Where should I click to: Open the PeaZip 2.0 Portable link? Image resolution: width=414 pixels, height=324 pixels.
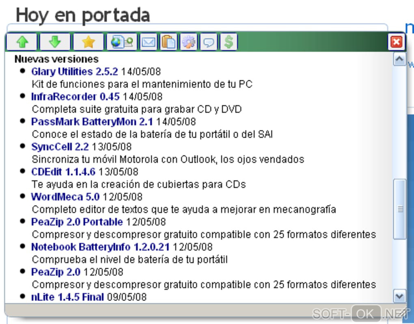coord(77,222)
